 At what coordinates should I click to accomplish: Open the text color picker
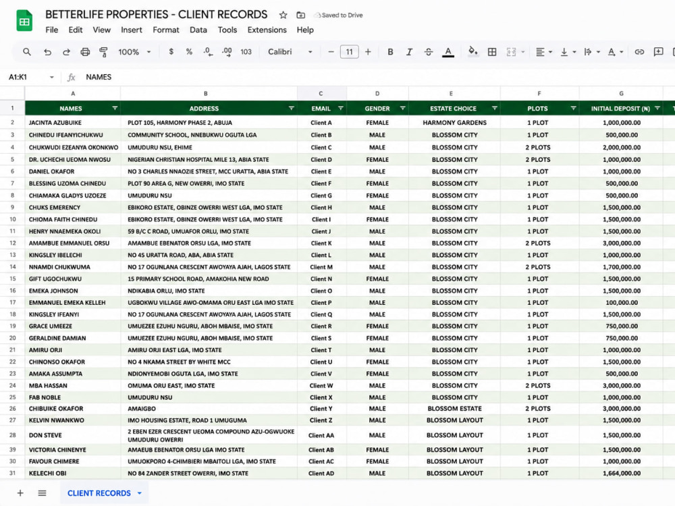coord(448,52)
